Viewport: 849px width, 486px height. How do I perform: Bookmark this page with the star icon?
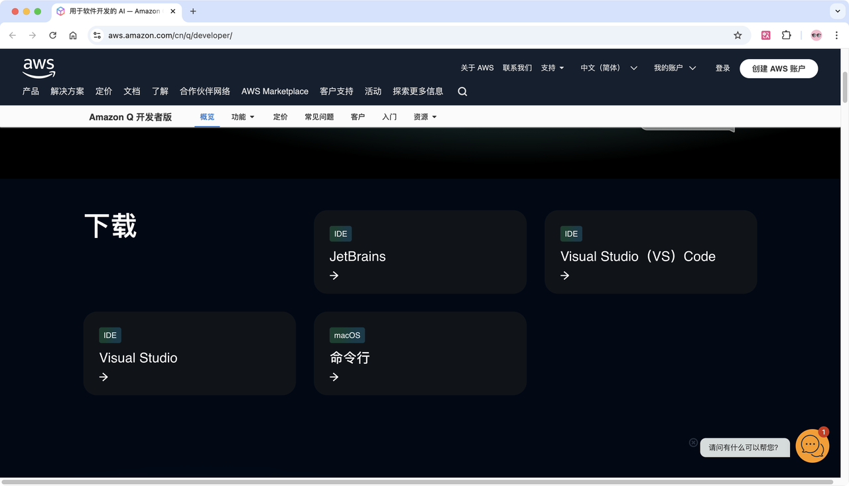pos(738,35)
